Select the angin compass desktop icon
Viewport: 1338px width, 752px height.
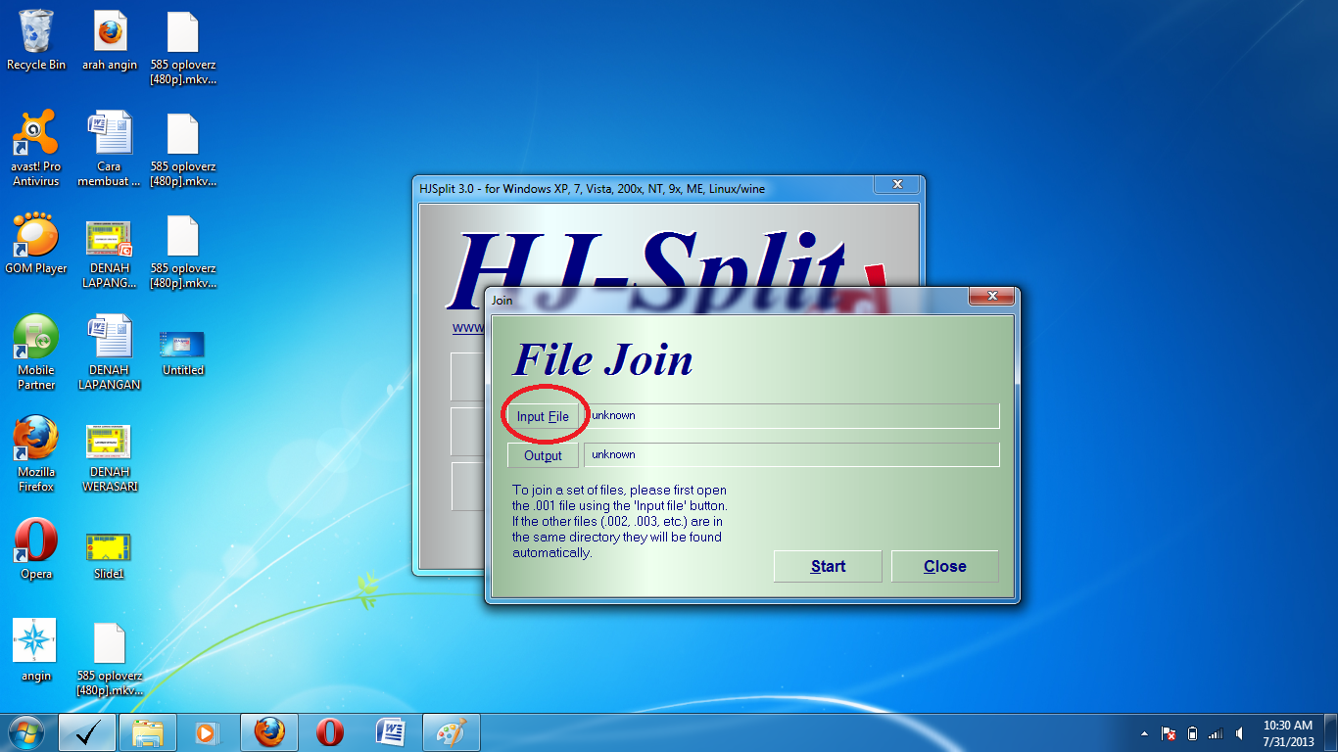click(36, 651)
